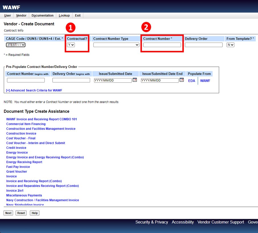Click the Contract Number required field
The width and height of the screenshot is (258, 233).
[x=162, y=45]
